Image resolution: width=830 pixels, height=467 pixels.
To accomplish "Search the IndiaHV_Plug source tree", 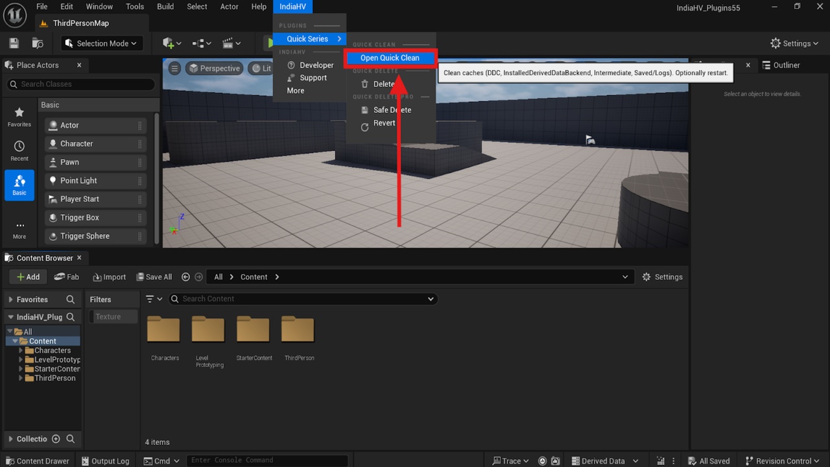I will (x=71, y=317).
